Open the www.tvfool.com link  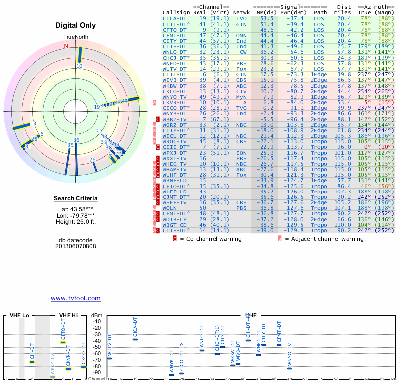click(76, 298)
